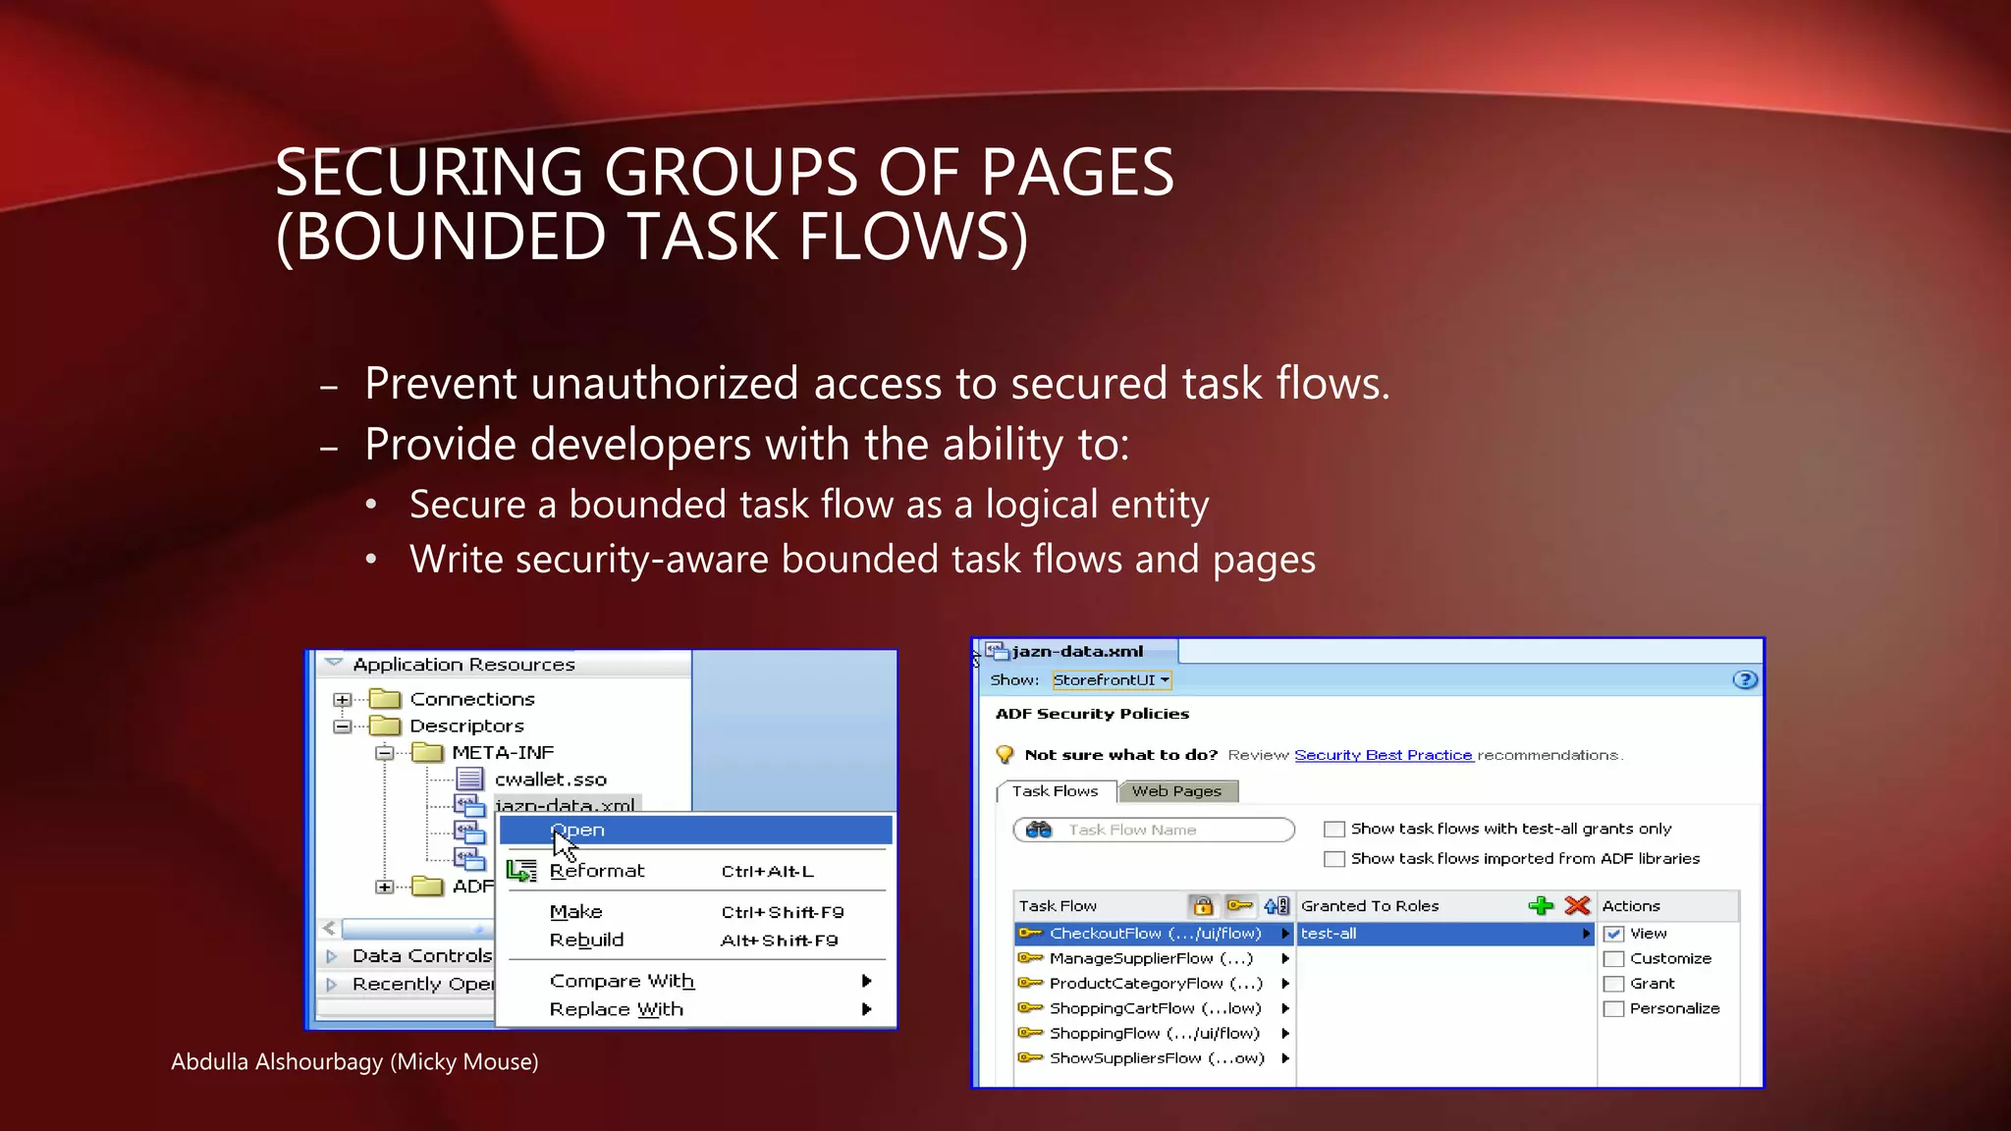Collapse the Descriptors tree node
Screen dimensions: 2011x1131
(x=342, y=727)
